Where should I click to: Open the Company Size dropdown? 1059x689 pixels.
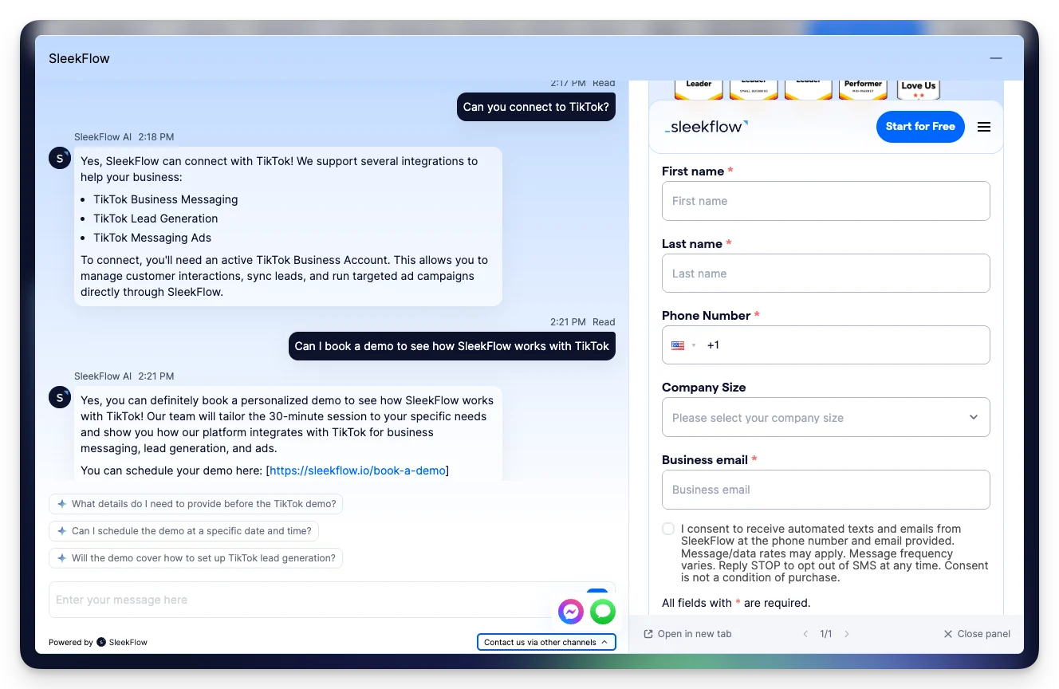[825, 417]
